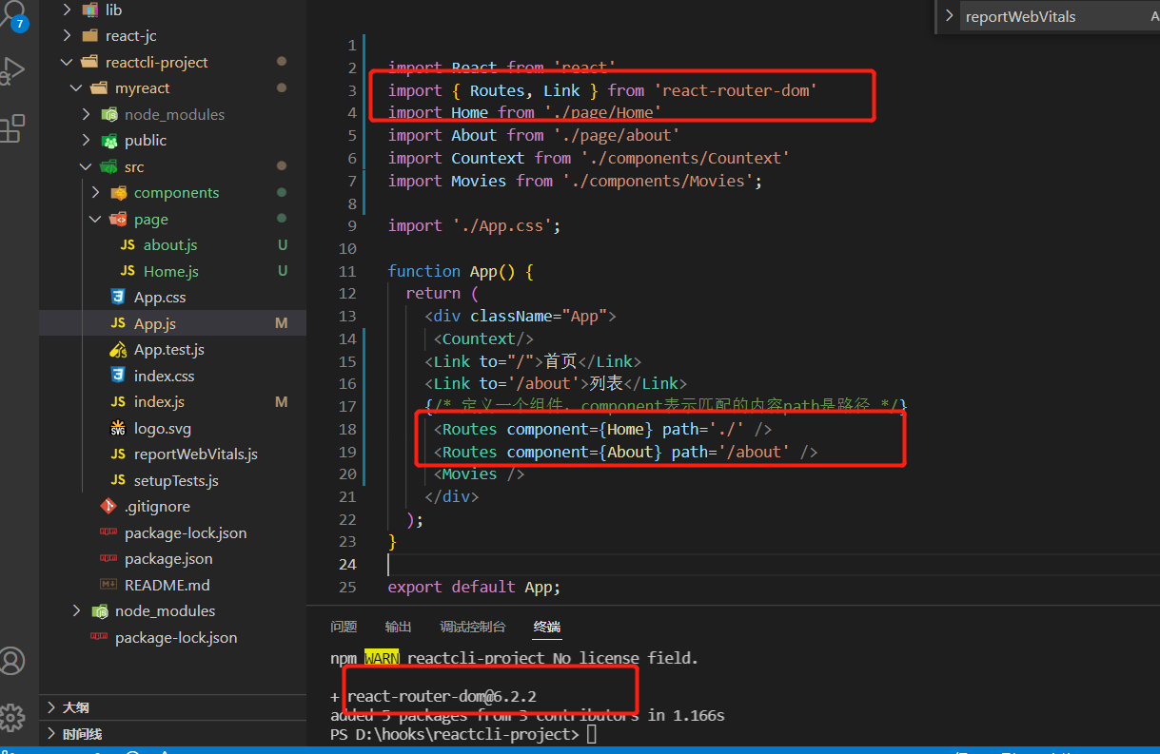Expand the reportWebVitals entry chevron

point(949,16)
